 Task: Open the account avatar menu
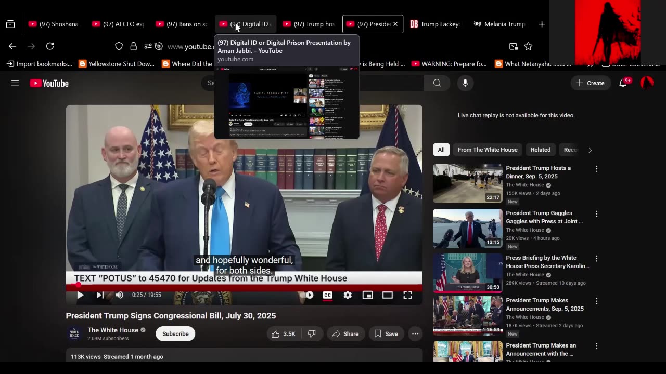click(x=647, y=83)
